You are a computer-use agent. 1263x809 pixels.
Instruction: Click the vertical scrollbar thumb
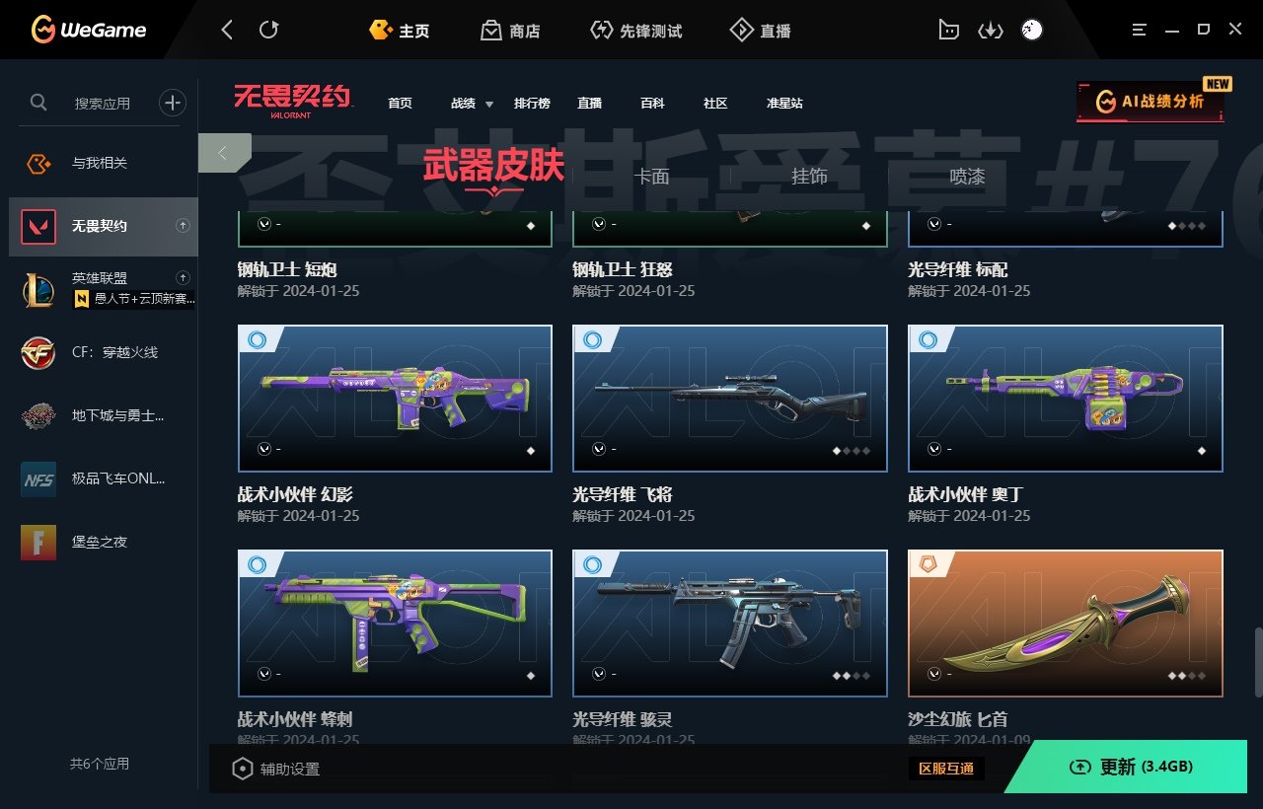coord(1257,662)
